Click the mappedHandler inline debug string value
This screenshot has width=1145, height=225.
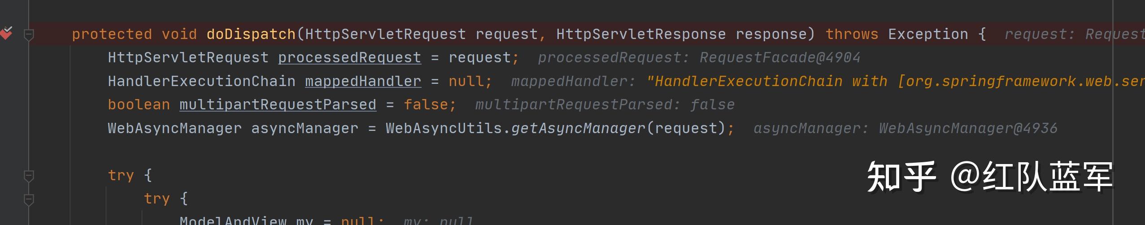(x=895, y=81)
